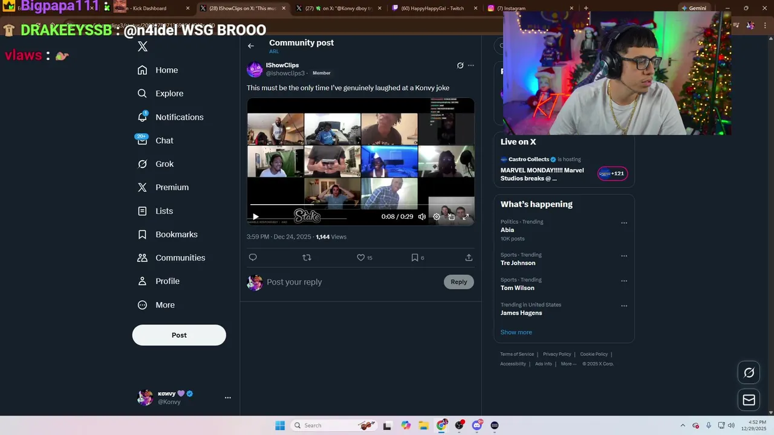774x435 pixels.
Task: Open Profile in the sidebar
Action: click(x=158, y=282)
